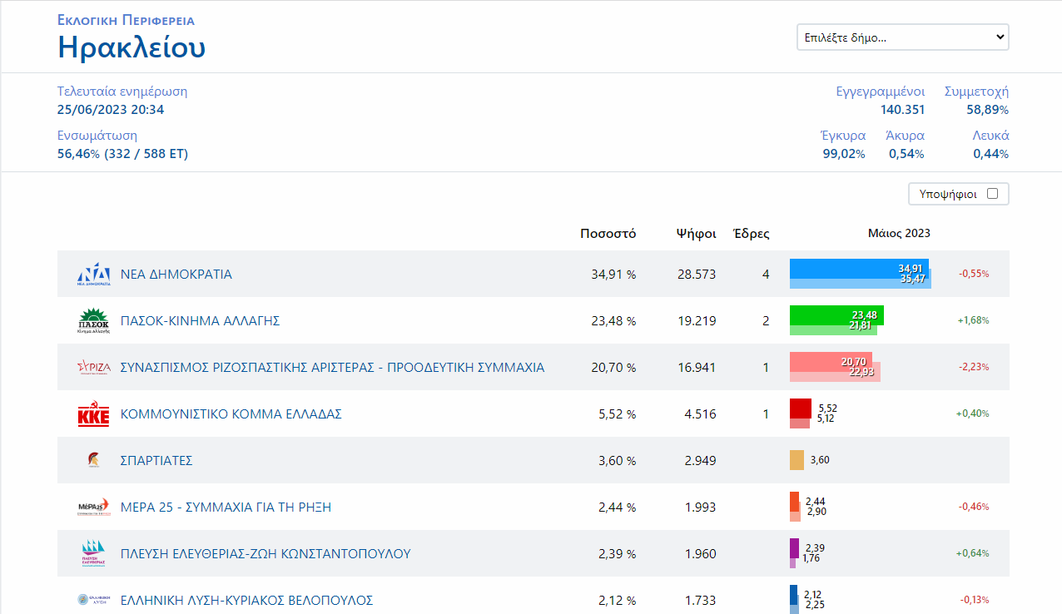Click the 16.941 votes cell
The image size is (1062, 614).
click(697, 368)
